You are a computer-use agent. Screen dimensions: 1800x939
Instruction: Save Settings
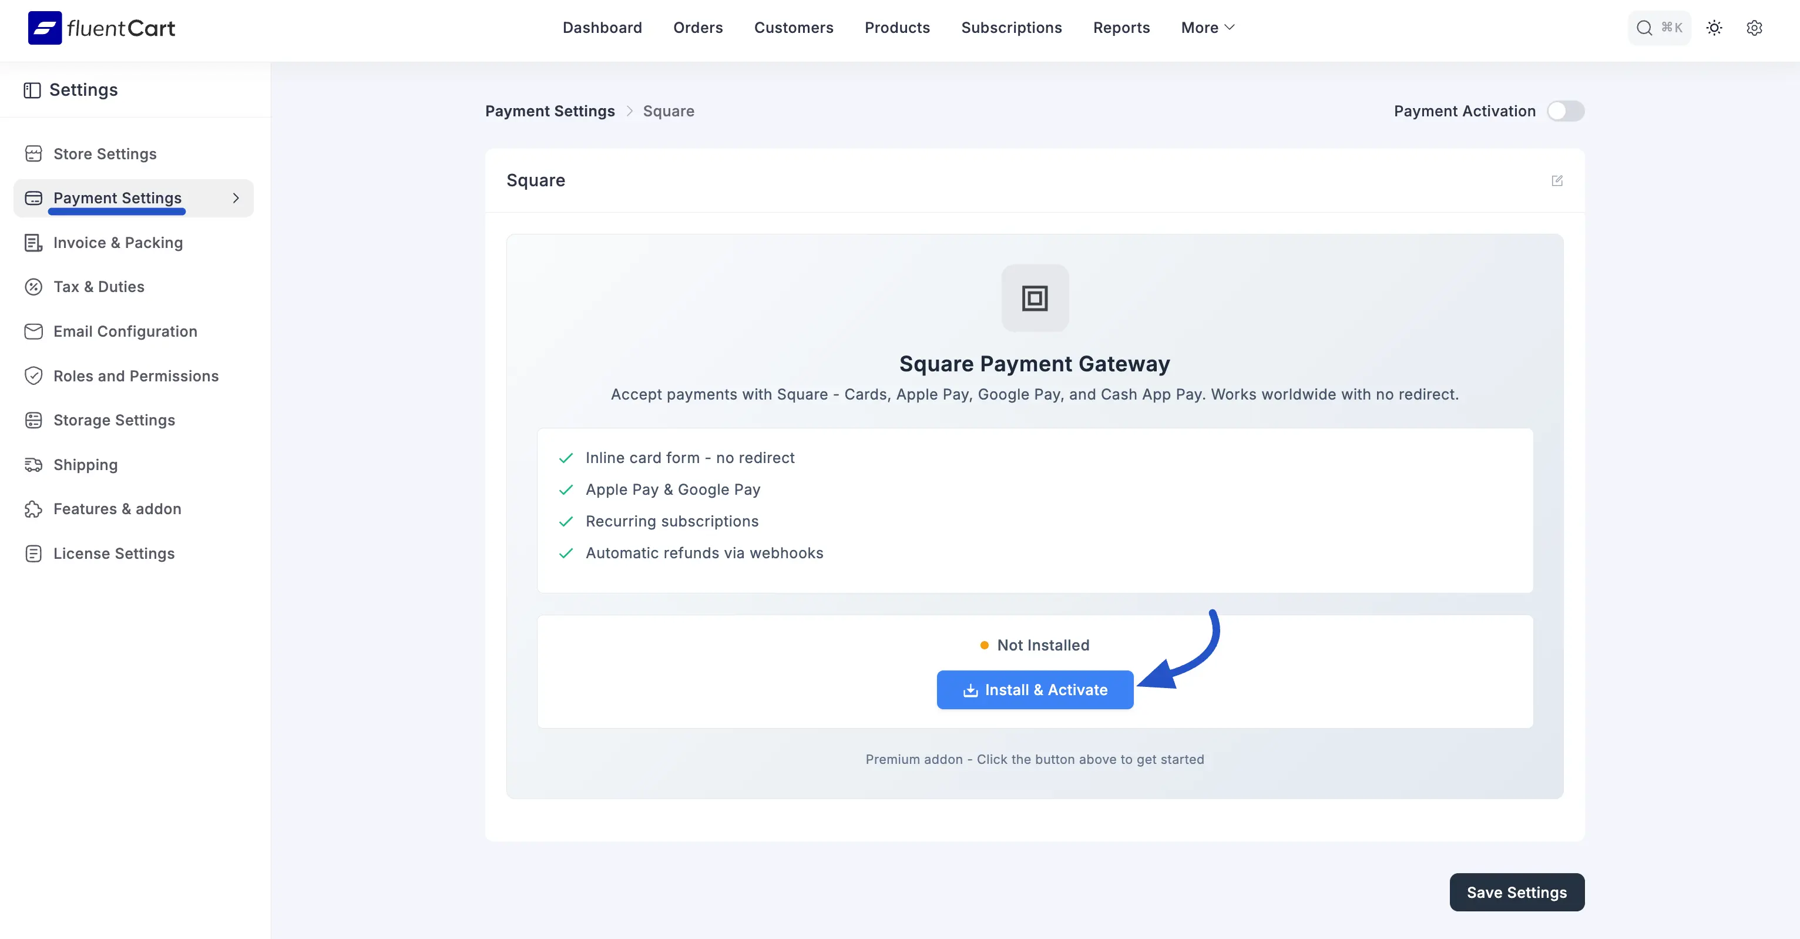point(1516,892)
